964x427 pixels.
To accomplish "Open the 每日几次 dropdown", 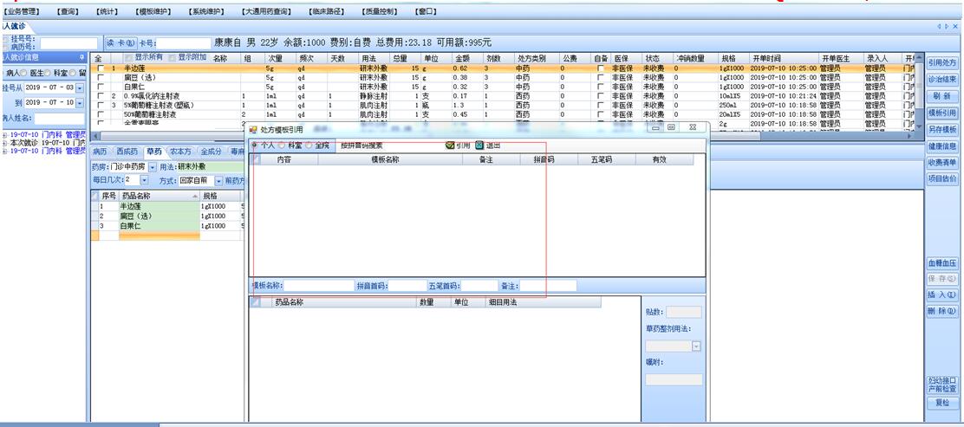I will [x=145, y=181].
